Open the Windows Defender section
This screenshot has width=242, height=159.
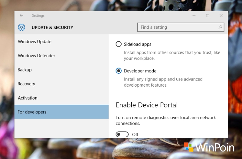pyautogui.click(x=61, y=56)
